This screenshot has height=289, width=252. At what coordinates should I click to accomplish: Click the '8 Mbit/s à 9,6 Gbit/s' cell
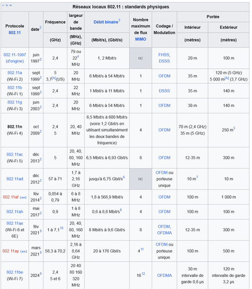107,230
